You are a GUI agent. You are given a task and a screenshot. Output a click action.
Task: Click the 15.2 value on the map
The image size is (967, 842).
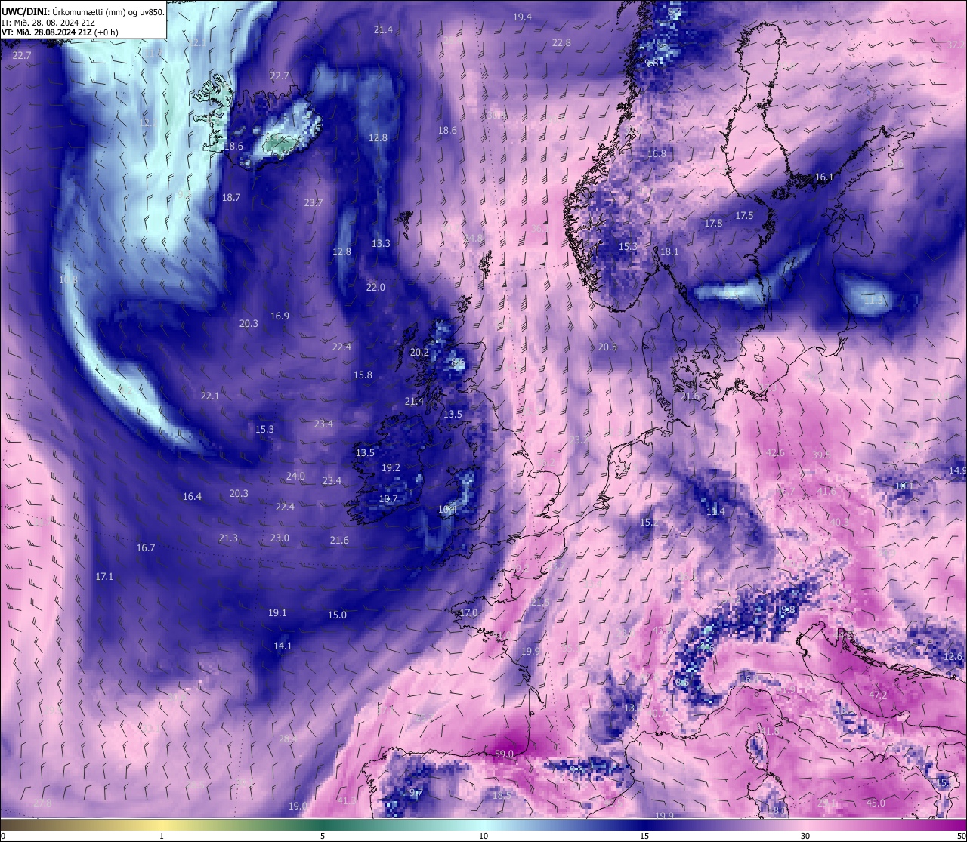[x=650, y=522]
